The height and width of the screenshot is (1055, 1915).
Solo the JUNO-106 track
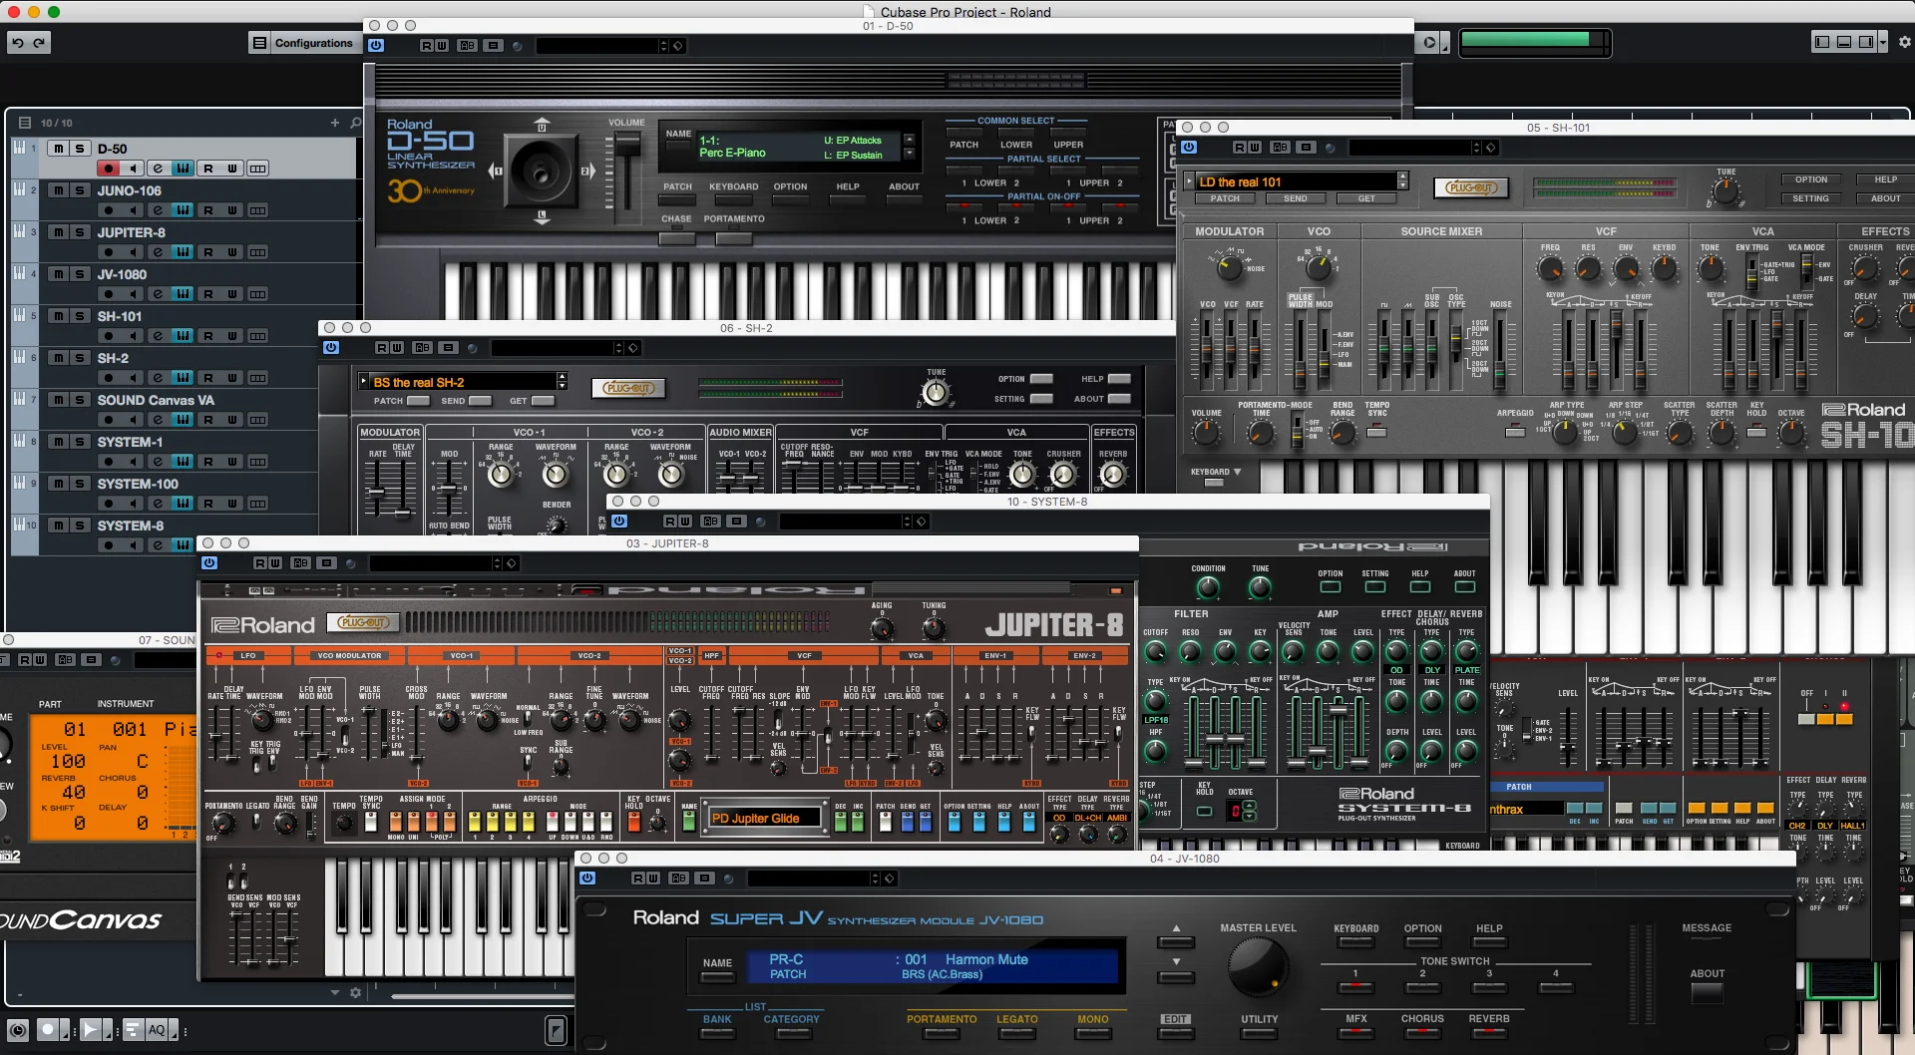[80, 190]
